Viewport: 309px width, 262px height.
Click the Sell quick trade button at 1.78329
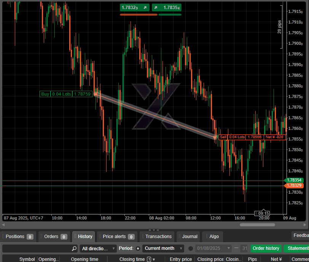pos(135,8)
